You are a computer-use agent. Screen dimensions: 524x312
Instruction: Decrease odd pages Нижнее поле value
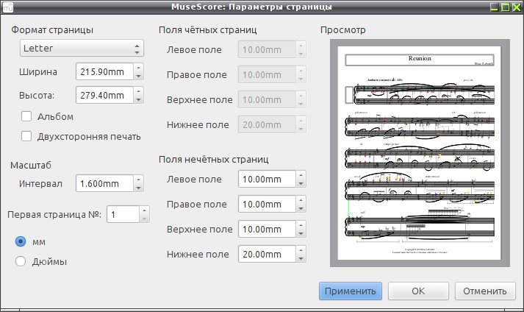coord(301,259)
